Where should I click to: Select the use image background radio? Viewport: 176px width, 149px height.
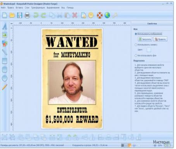(x=136, y=34)
